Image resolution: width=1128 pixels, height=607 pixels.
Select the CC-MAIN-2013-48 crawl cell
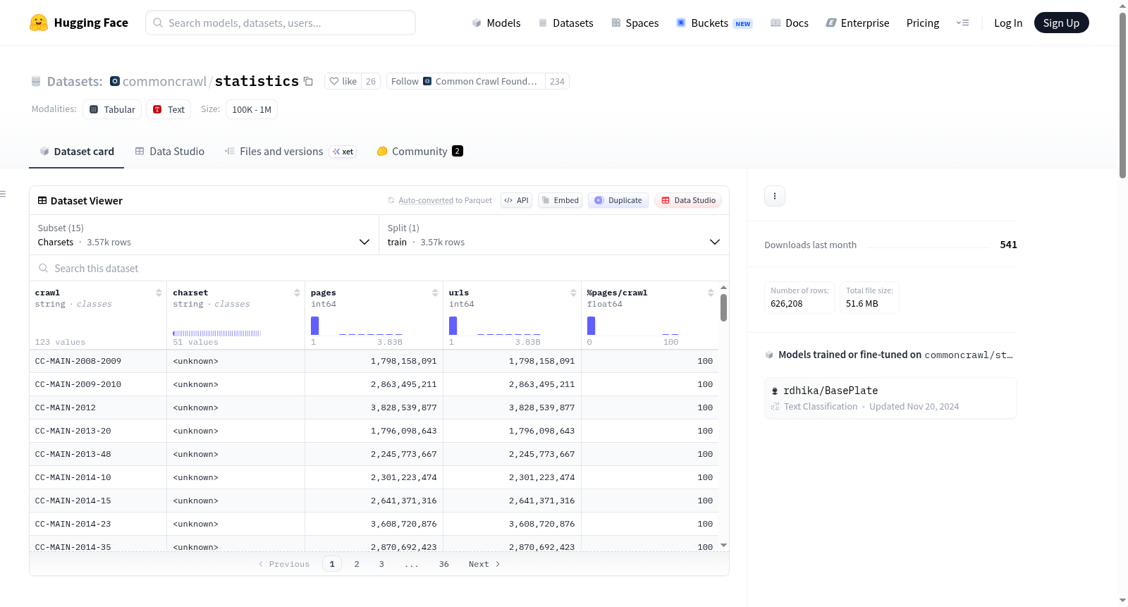pos(98,454)
